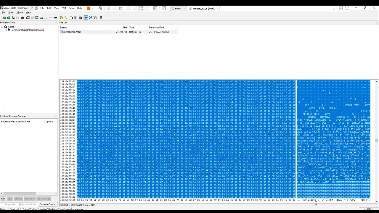The height and width of the screenshot is (213, 379).
Task: Toggle text view mode glasses icon
Action: [x=91, y=18]
